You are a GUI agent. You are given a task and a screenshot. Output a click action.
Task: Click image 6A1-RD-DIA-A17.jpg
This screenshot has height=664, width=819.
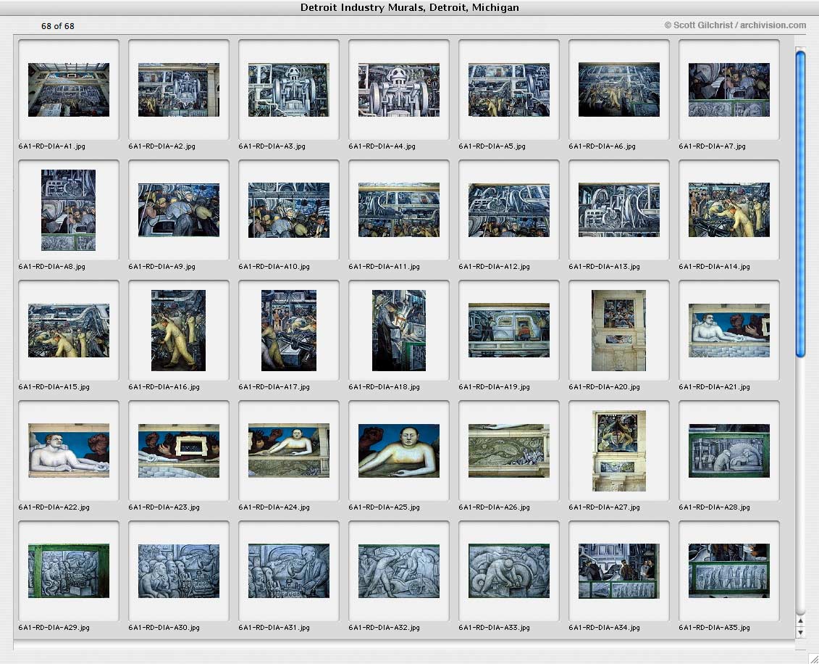[x=289, y=331]
